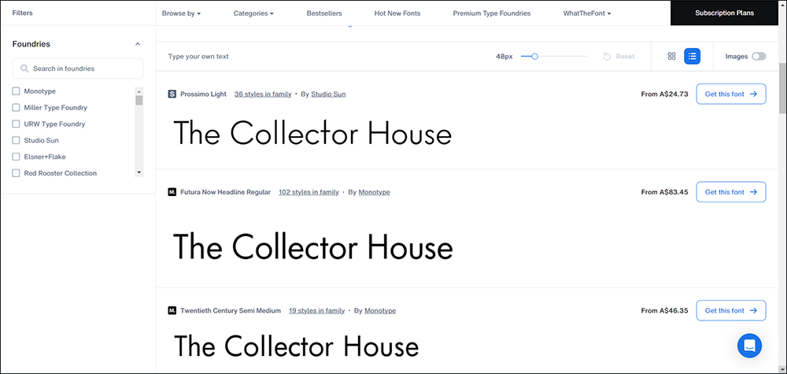Click the font size slider handle
The image size is (787, 374).
(534, 56)
